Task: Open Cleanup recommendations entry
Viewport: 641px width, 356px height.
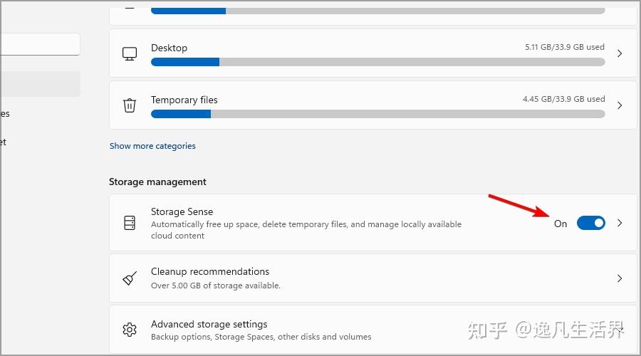Action: 372,278
